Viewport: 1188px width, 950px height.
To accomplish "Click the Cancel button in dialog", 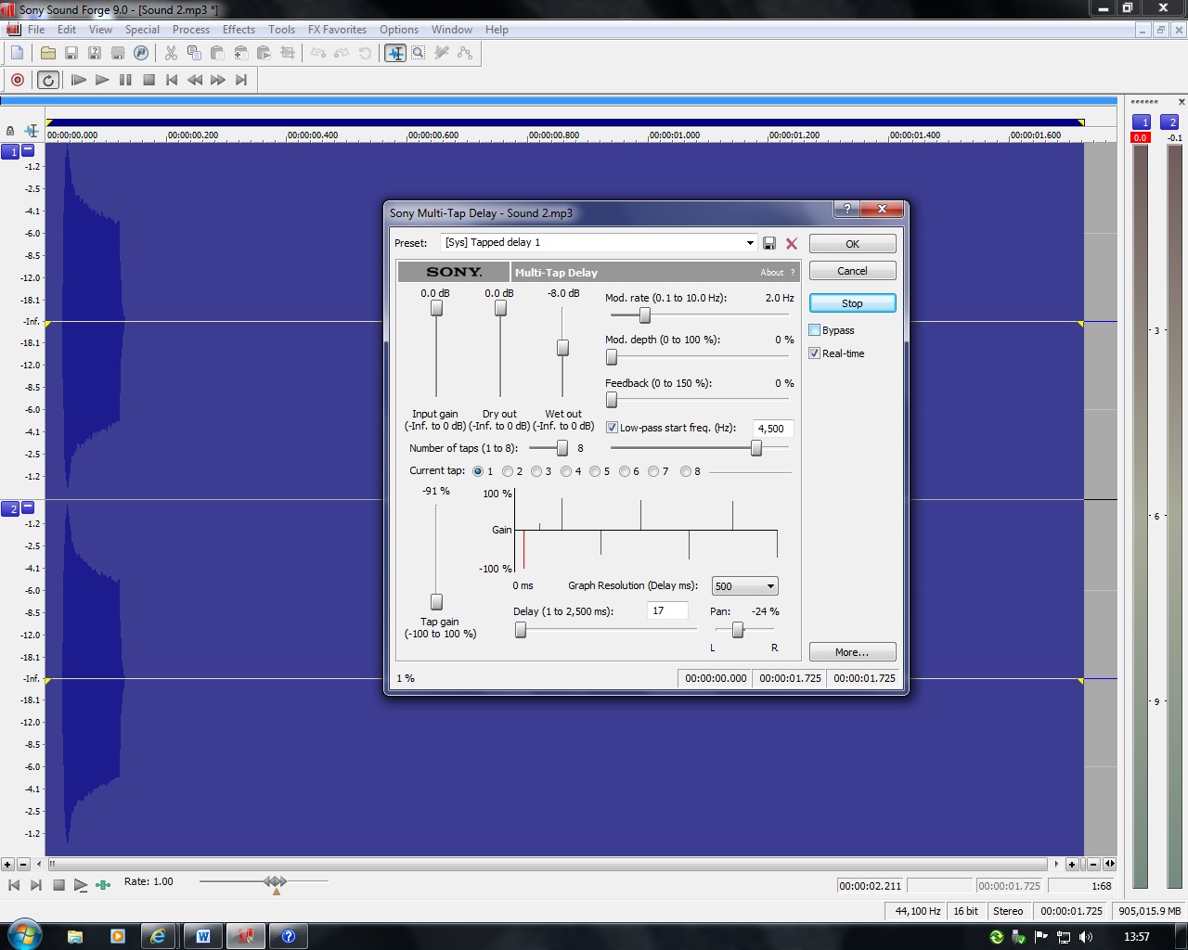I will point(852,271).
